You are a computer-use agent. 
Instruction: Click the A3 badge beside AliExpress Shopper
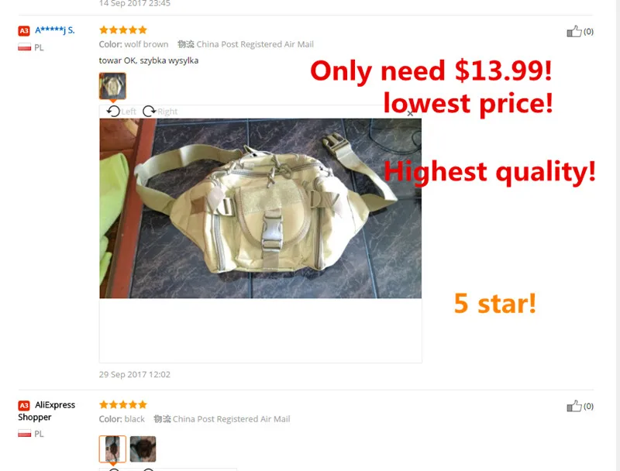(x=24, y=405)
